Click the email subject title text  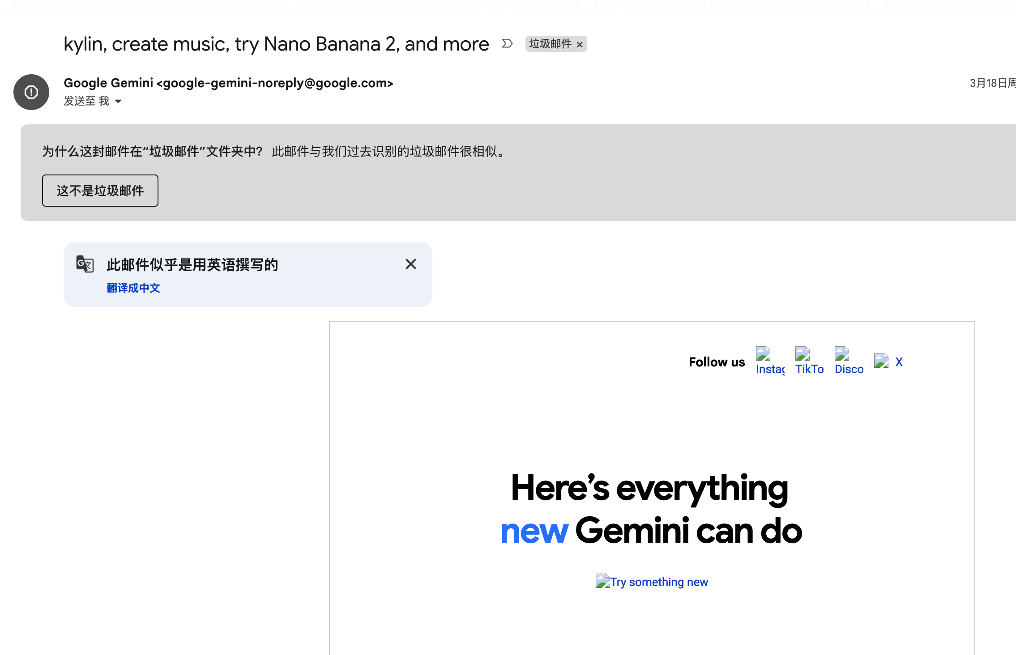pyautogui.click(x=276, y=44)
